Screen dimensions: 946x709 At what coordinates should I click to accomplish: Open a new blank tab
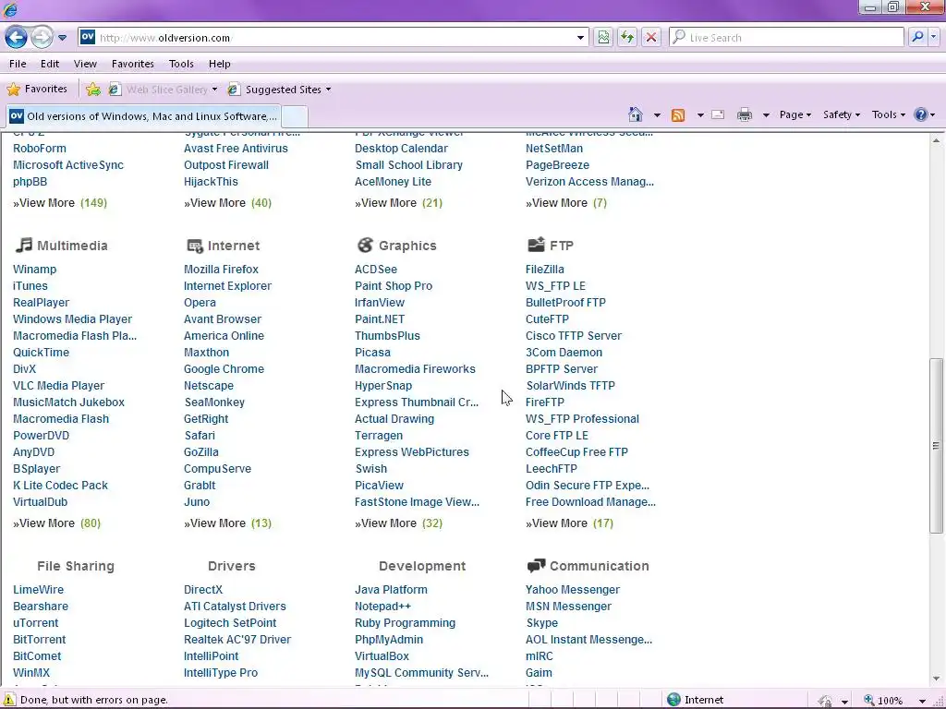(295, 115)
